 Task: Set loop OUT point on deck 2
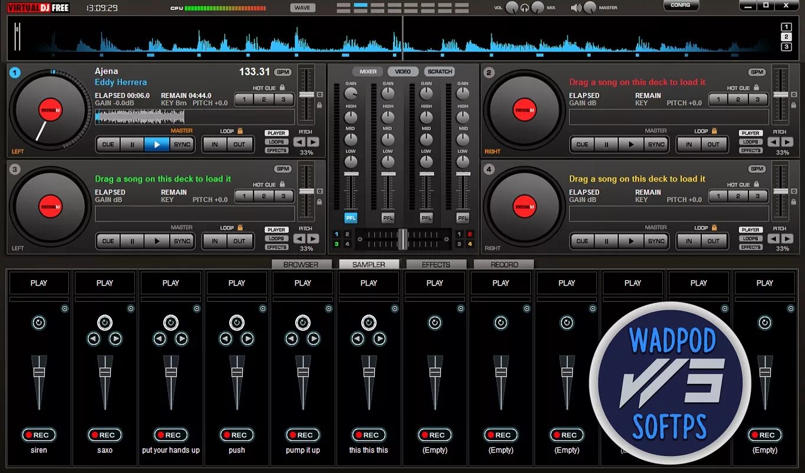(714, 144)
